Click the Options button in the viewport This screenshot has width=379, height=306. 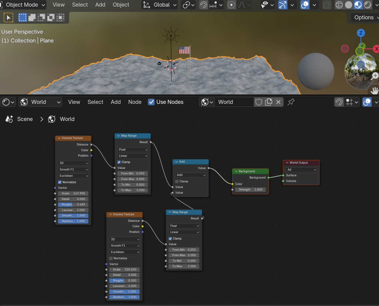pos(364,17)
